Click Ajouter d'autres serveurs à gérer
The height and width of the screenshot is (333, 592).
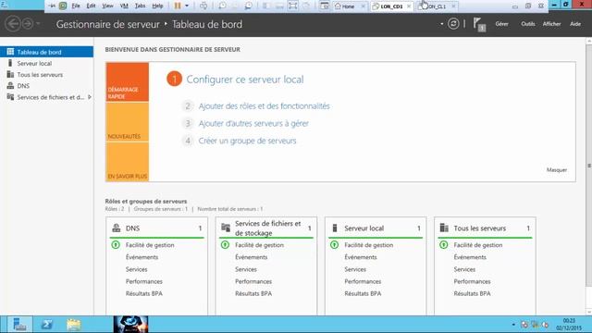253,123
